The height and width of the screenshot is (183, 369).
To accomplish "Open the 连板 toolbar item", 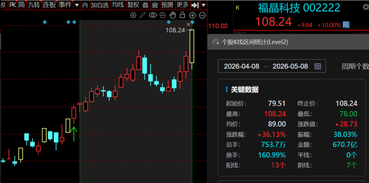I will tap(50, 5).
